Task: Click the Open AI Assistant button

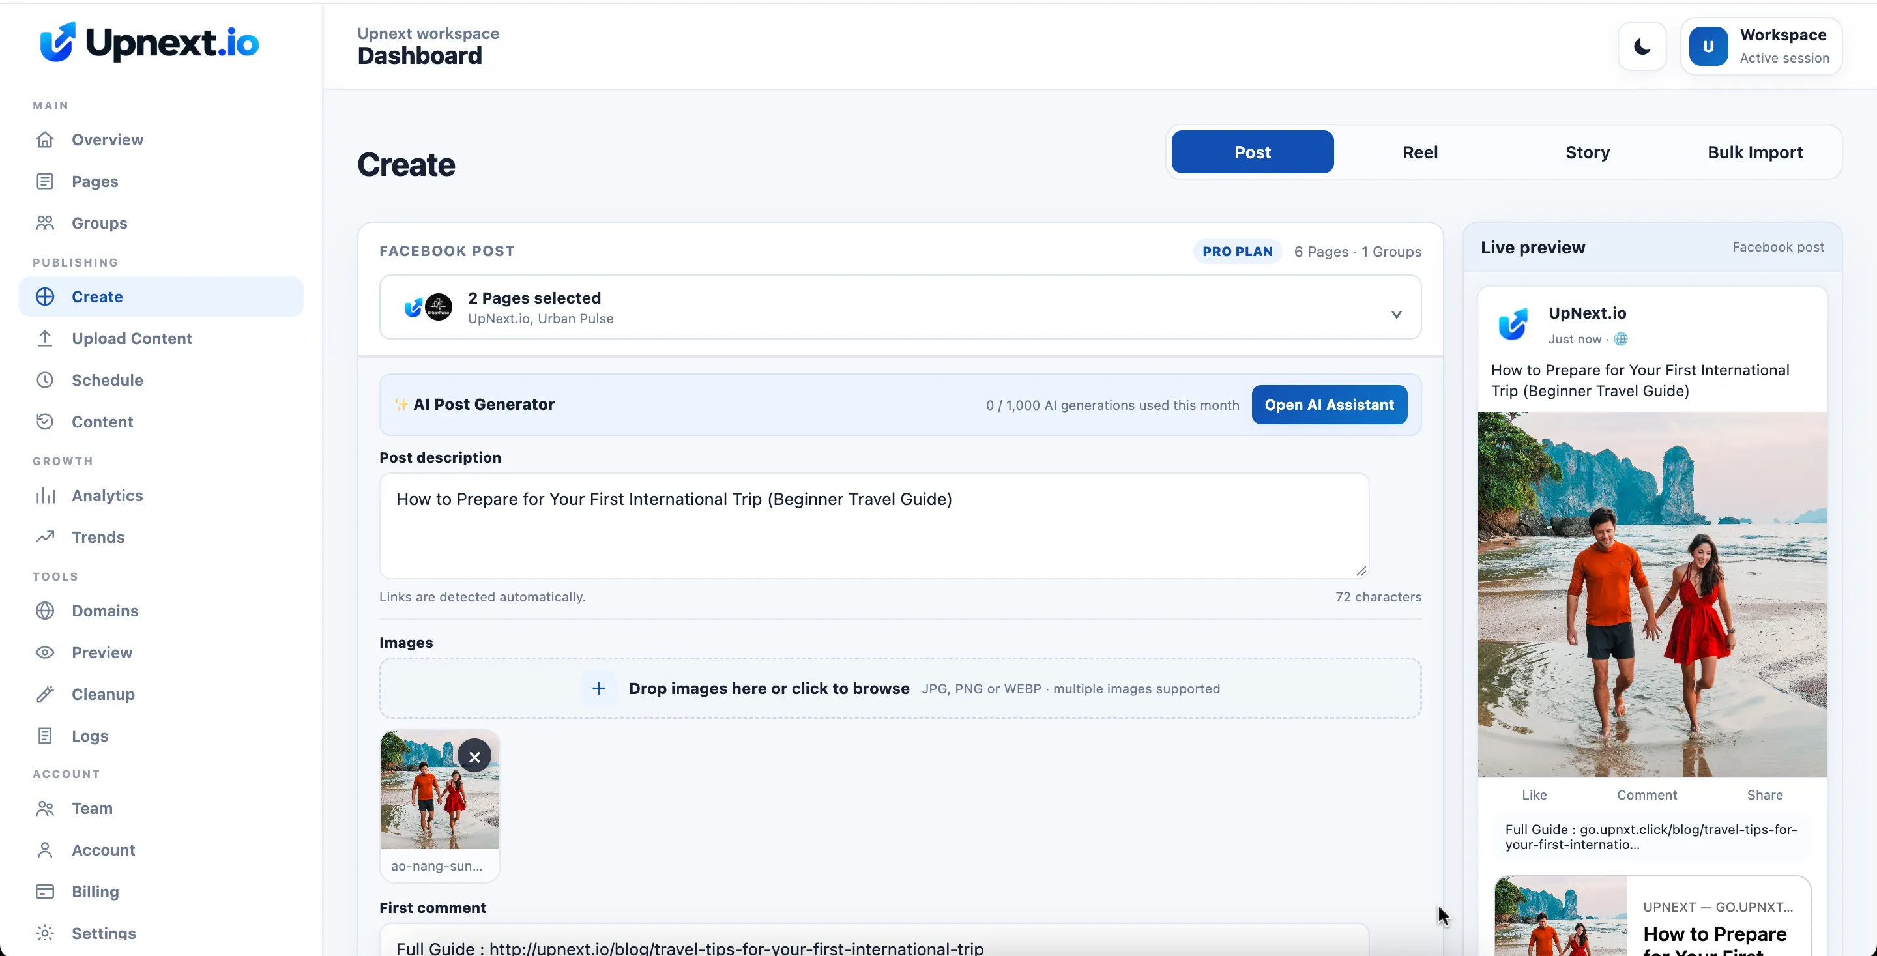Action: click(x=1329, y=405)
